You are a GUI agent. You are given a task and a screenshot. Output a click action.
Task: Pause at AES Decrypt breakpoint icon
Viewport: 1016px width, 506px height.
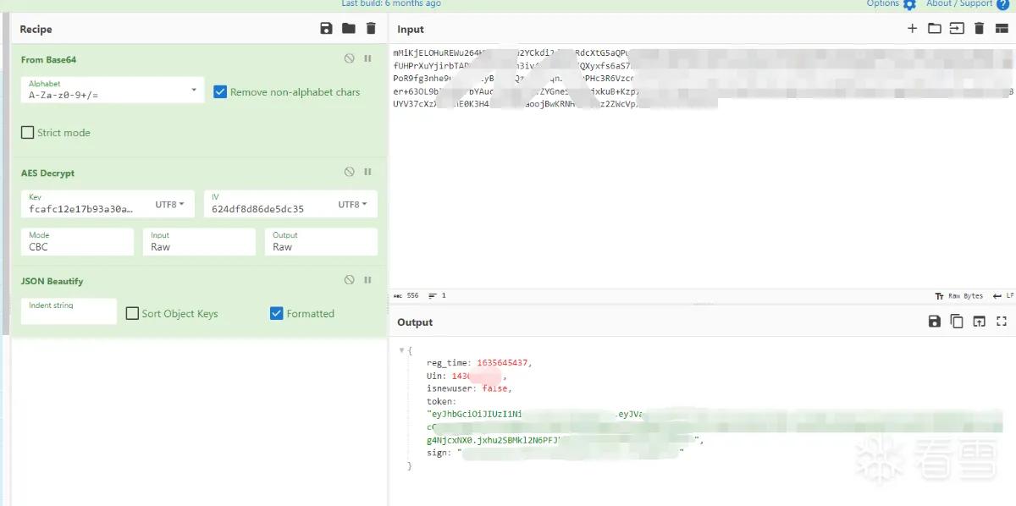[x=367, y=172]
